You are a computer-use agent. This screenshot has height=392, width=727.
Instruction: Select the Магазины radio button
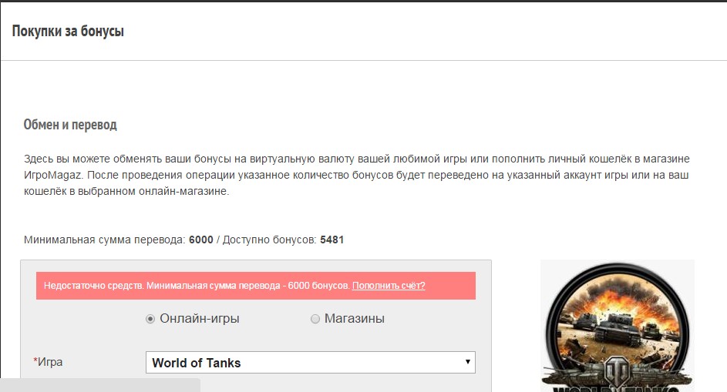point(315,319)
